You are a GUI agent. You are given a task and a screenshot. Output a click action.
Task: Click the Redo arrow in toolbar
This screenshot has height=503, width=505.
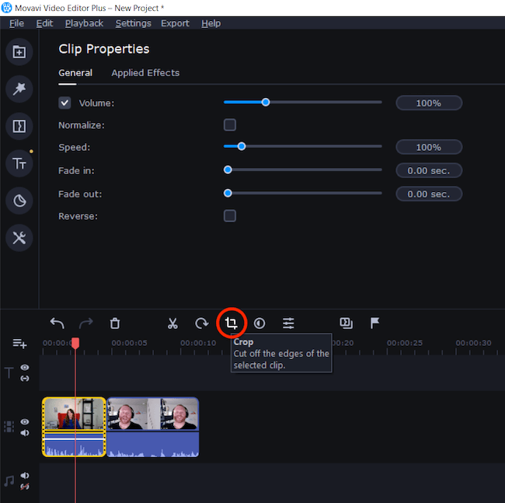point(86,323)
